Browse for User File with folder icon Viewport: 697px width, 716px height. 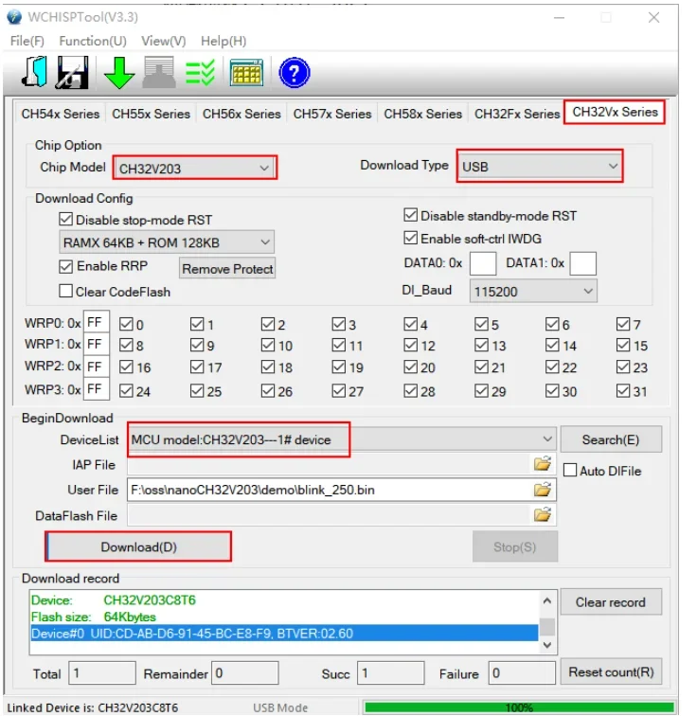[x=543, y=490]
